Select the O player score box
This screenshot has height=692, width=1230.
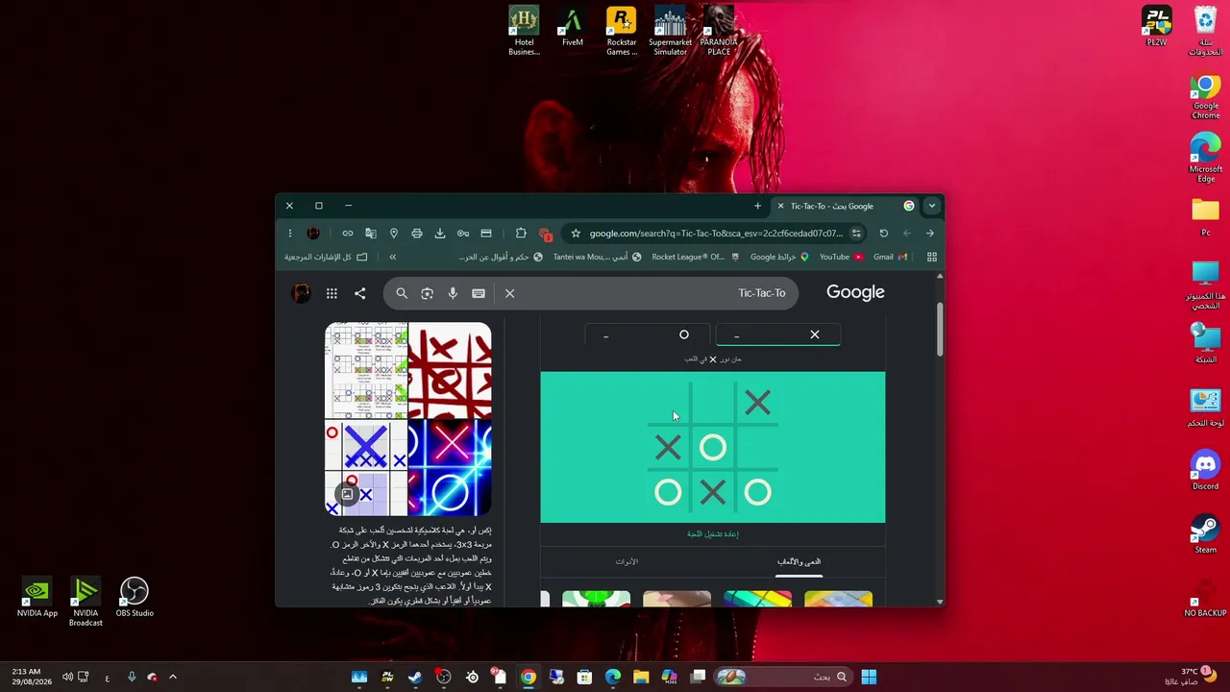[x=648, y=334]
